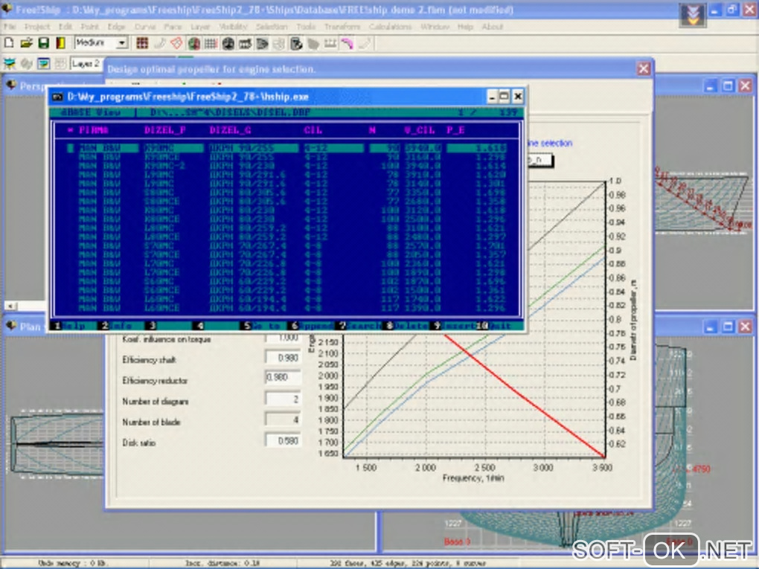
Task: Close the propeller design dialog
Action: point(643,68)
